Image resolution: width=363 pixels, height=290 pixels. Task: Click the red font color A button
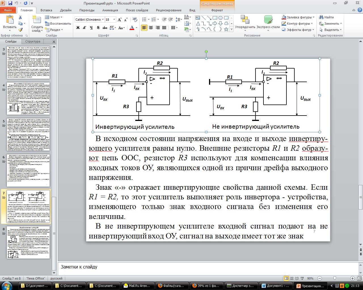(x=132, y=28)
